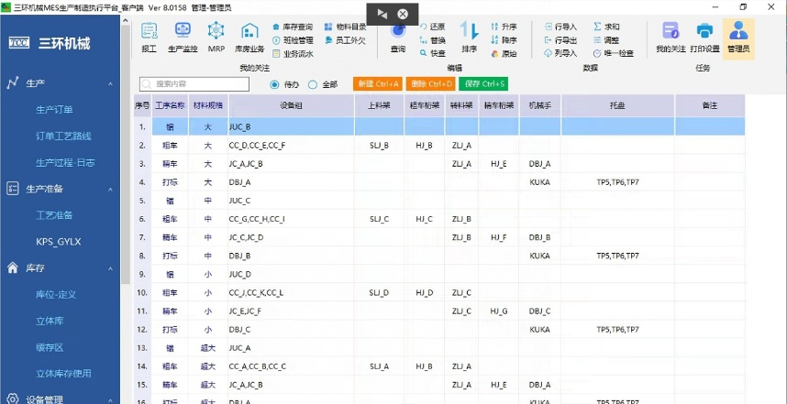Choose 行导出 row export
Screen dimensions: 787x404
tap(560, 40)
